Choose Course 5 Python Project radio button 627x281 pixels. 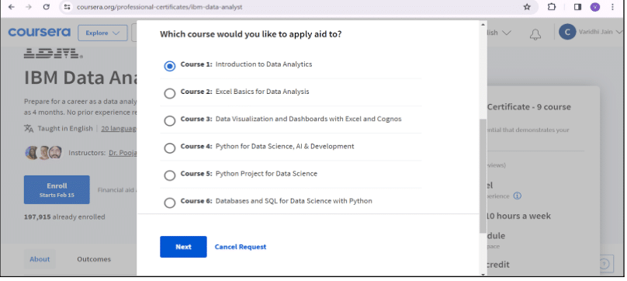coord(169,175)
